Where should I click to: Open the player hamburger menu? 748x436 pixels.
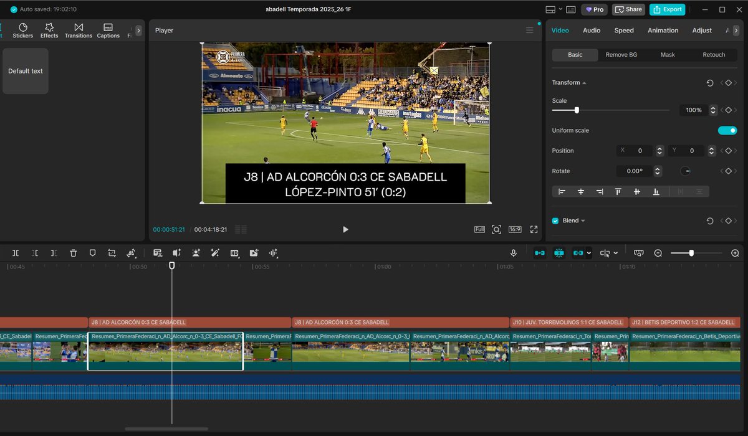(x=530, y=30)
